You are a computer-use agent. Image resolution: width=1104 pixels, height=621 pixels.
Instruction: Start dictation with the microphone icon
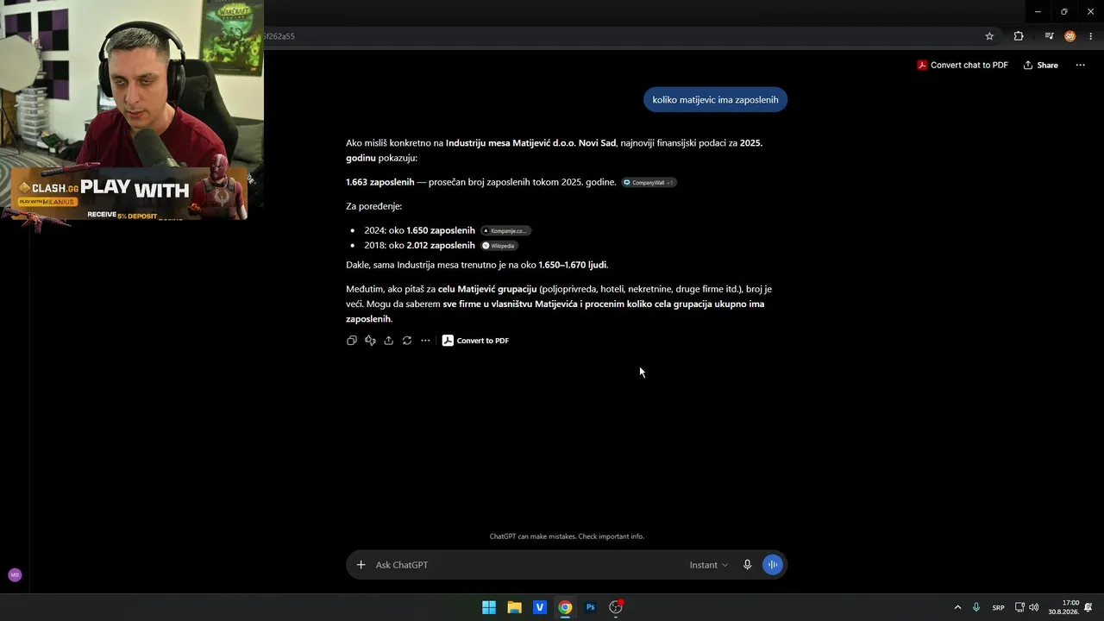point(747,565)
